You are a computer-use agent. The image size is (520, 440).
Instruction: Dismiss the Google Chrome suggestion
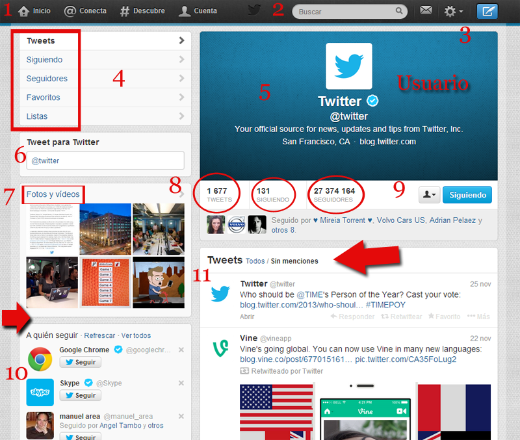pyautogui.click(x=181, y=350)
